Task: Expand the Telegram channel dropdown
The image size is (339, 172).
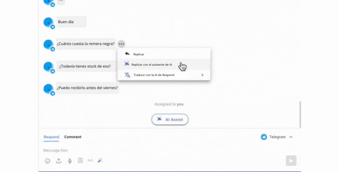Action: 291,137
